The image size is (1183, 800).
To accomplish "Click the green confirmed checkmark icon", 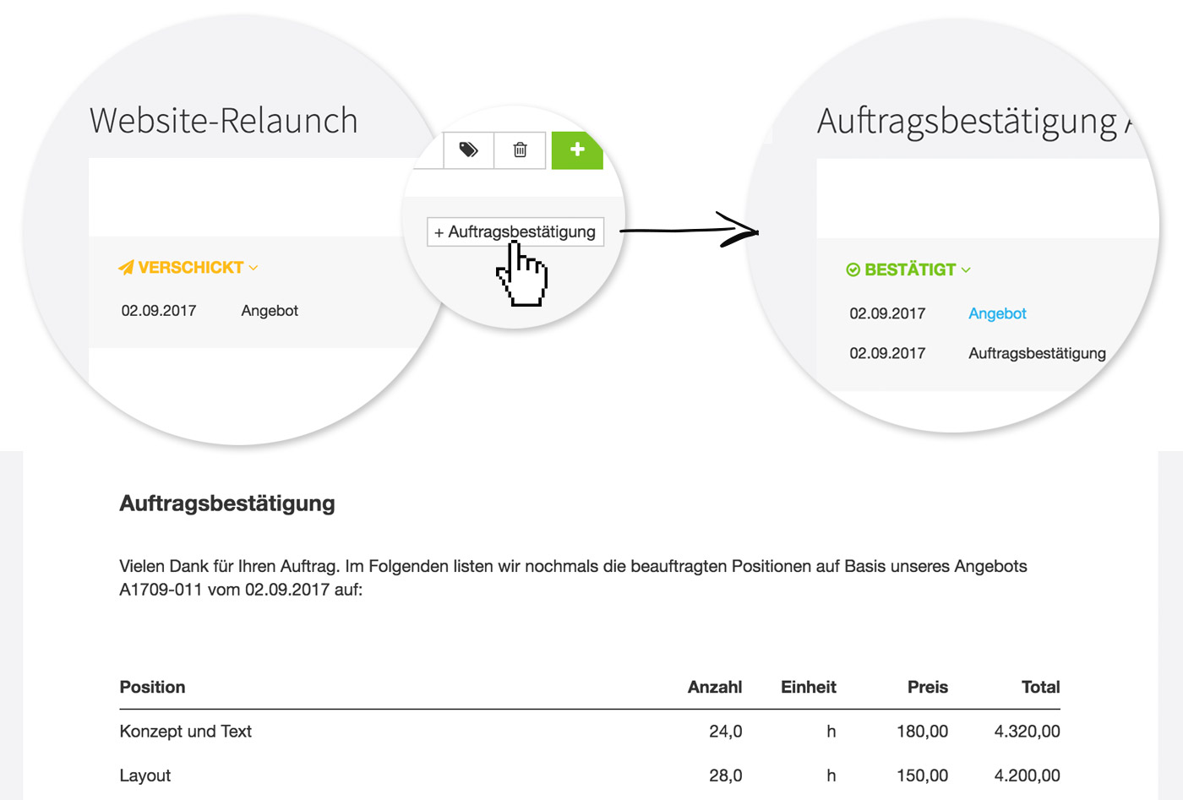I will click(x=853, y=269).
